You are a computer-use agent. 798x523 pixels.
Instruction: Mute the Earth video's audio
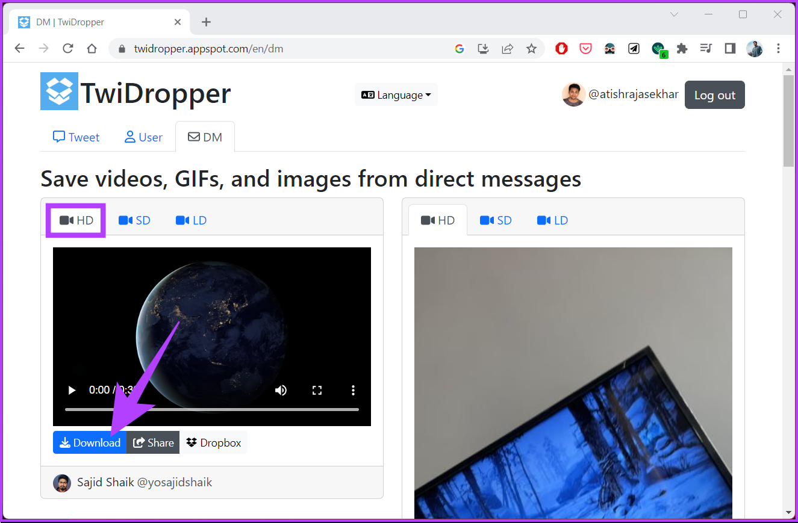point(281,390)
